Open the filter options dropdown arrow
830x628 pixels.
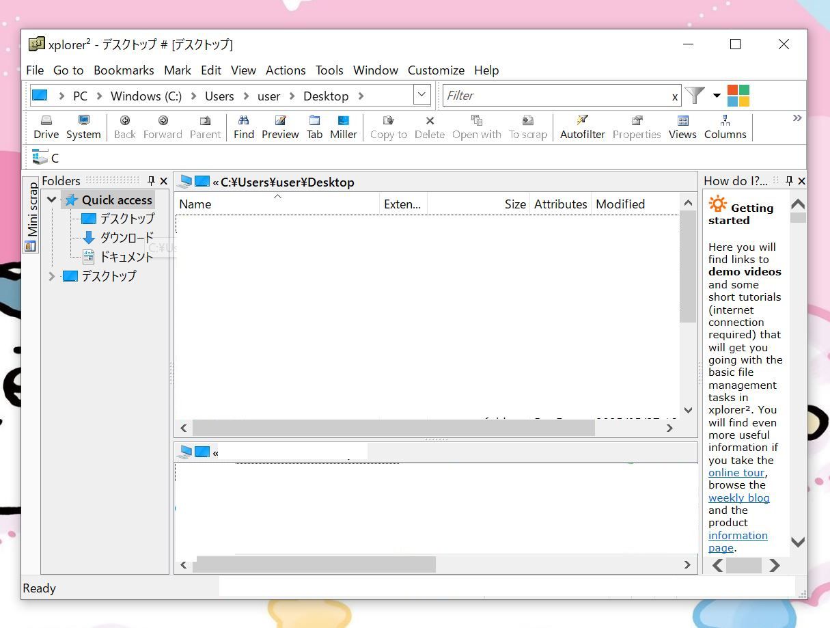click(717, 96)
